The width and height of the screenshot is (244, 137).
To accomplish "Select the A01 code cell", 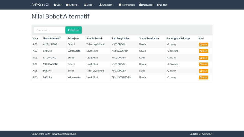I will pyautogui.click(x=35, y=44).
